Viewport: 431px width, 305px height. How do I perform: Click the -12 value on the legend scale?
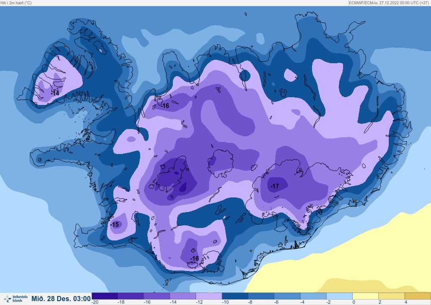[199, 302]
